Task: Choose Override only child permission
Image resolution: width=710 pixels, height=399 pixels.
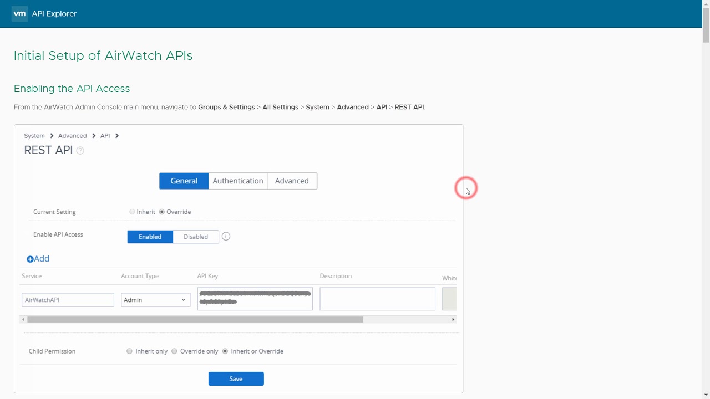Action: [x=174, y=351]
